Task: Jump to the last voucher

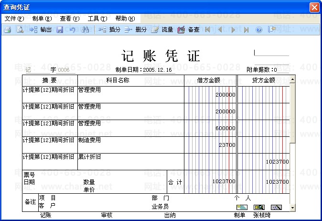Action: click(x=246, y=30)
